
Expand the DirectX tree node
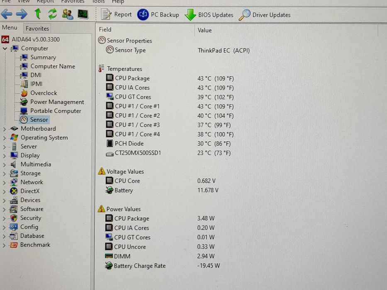click(4, 191)
